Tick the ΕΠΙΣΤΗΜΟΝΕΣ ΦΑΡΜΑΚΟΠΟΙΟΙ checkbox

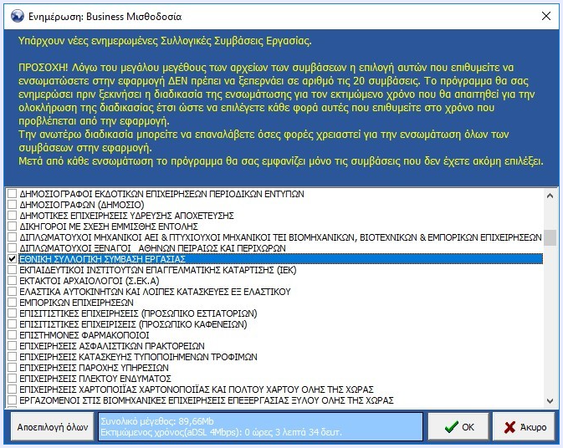pos(12,335)
